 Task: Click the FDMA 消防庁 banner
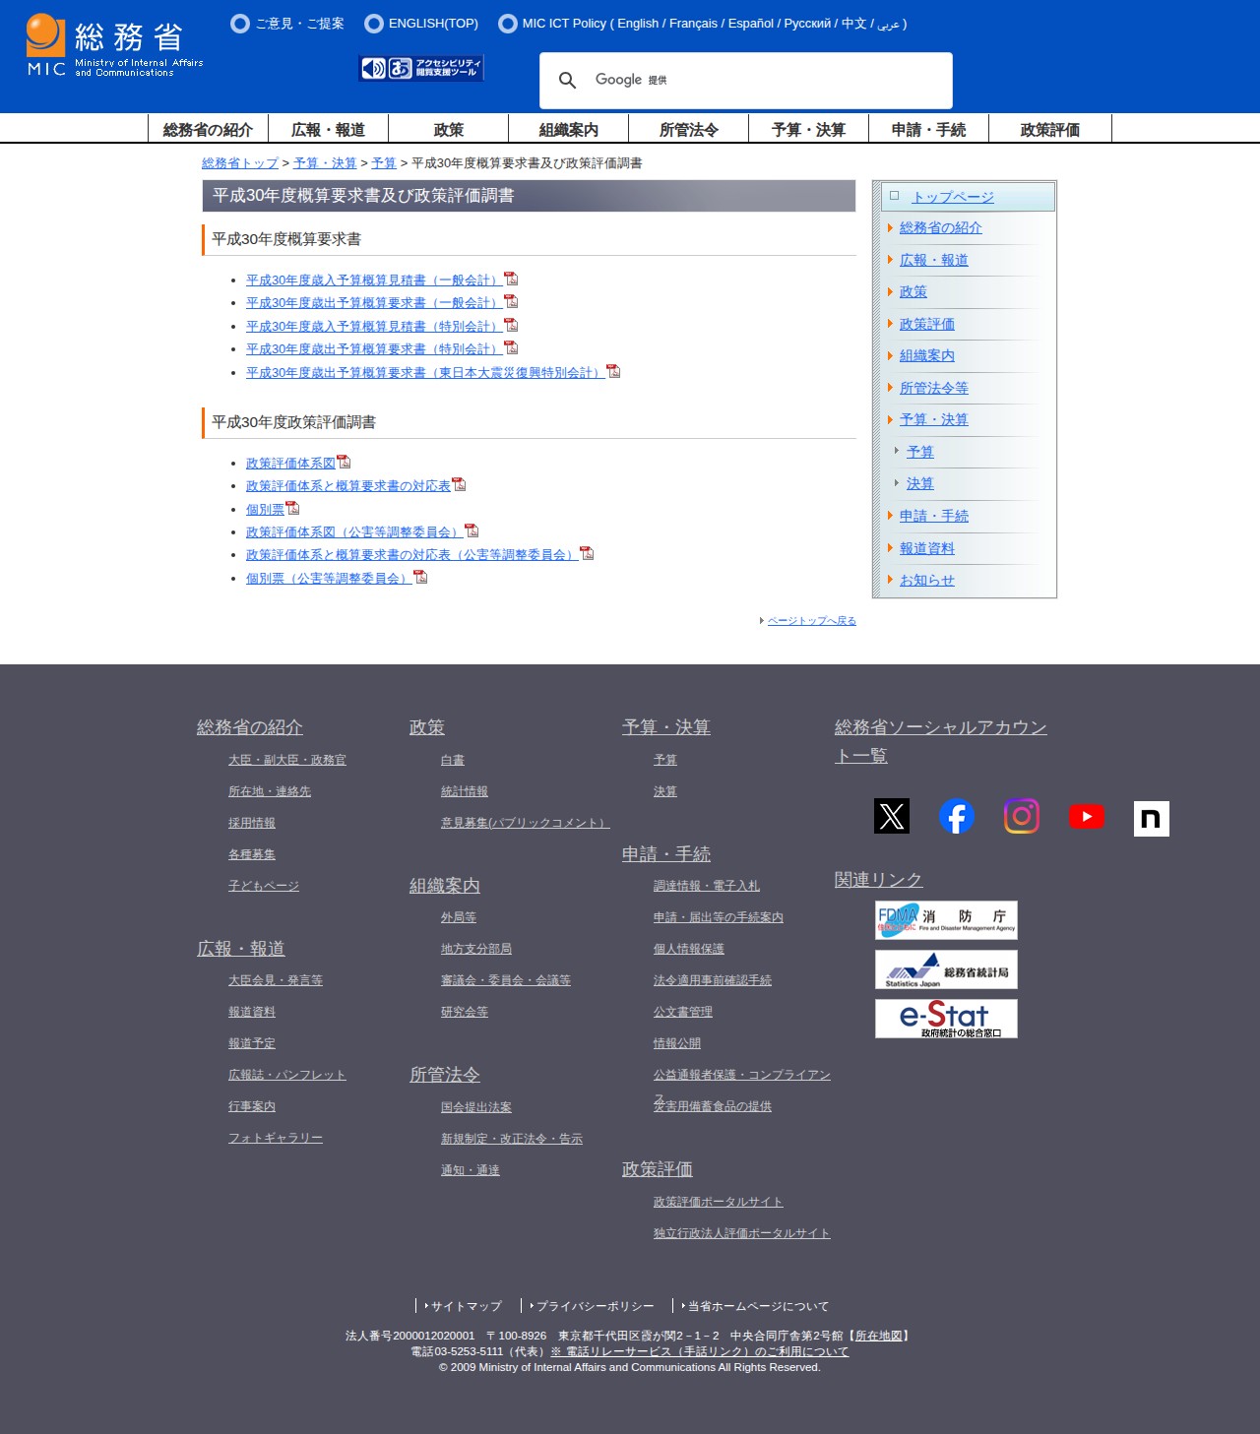point(946,920)
